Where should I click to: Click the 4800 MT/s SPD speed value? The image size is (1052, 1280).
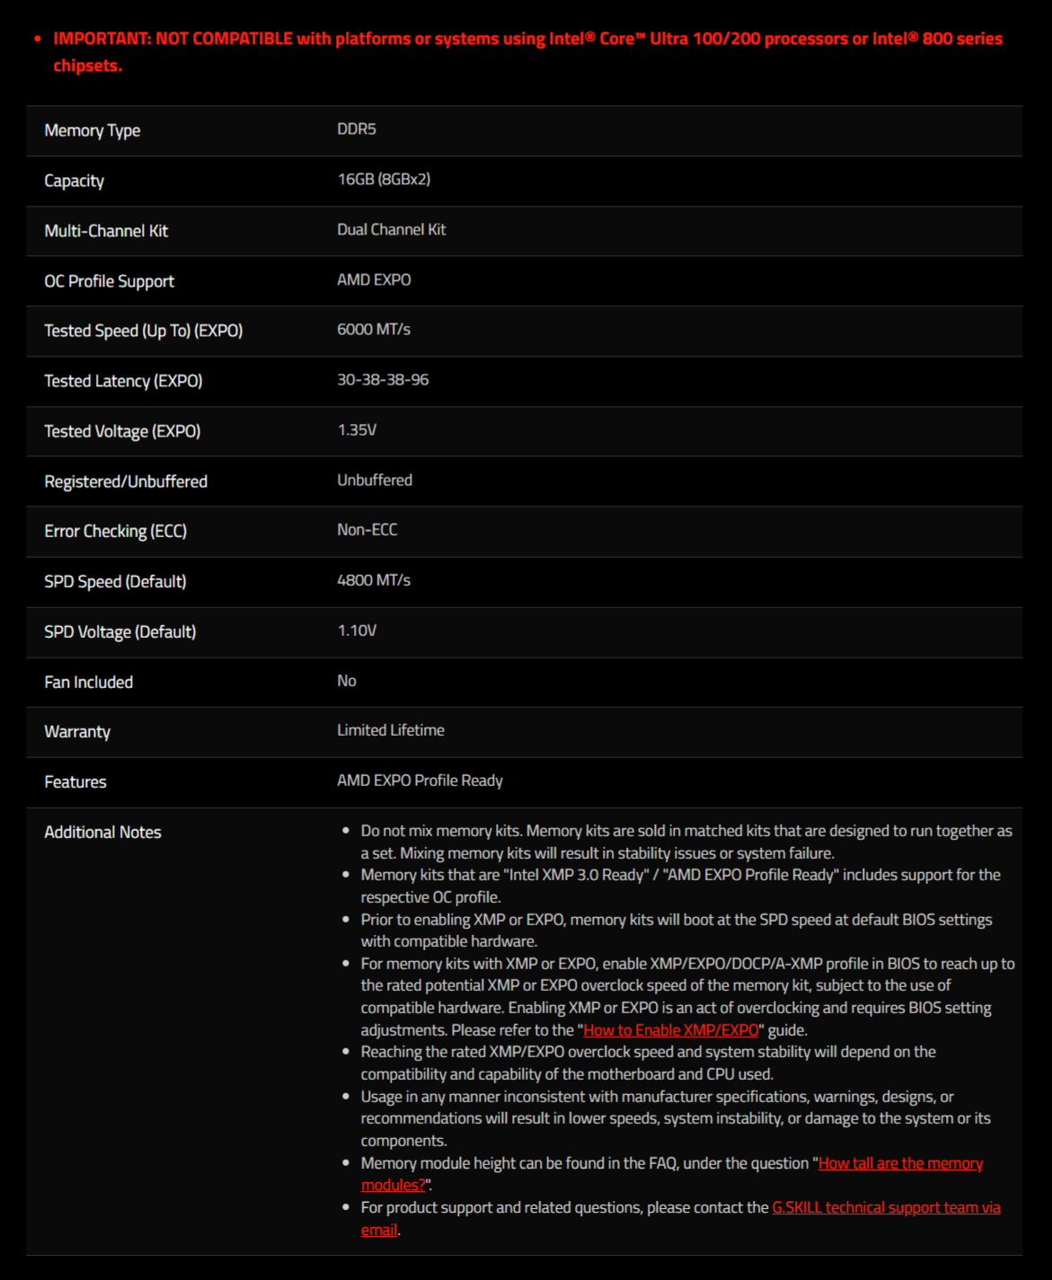pyautogui.click(x=374, y=580)
